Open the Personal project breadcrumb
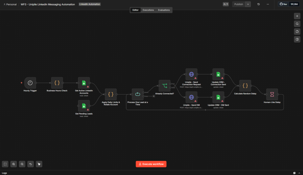The width and height of the screenshot is (303, 175). [x=10, y=4]
